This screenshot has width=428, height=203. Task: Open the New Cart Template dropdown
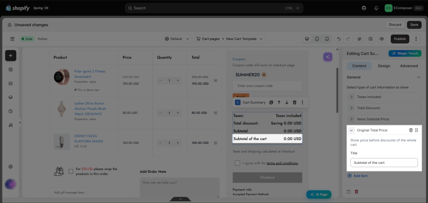(231, 39)
